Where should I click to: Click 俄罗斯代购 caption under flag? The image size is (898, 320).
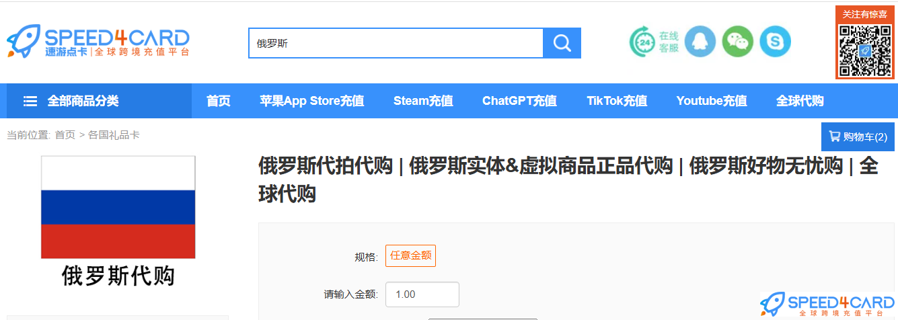[x=118, y=276]
